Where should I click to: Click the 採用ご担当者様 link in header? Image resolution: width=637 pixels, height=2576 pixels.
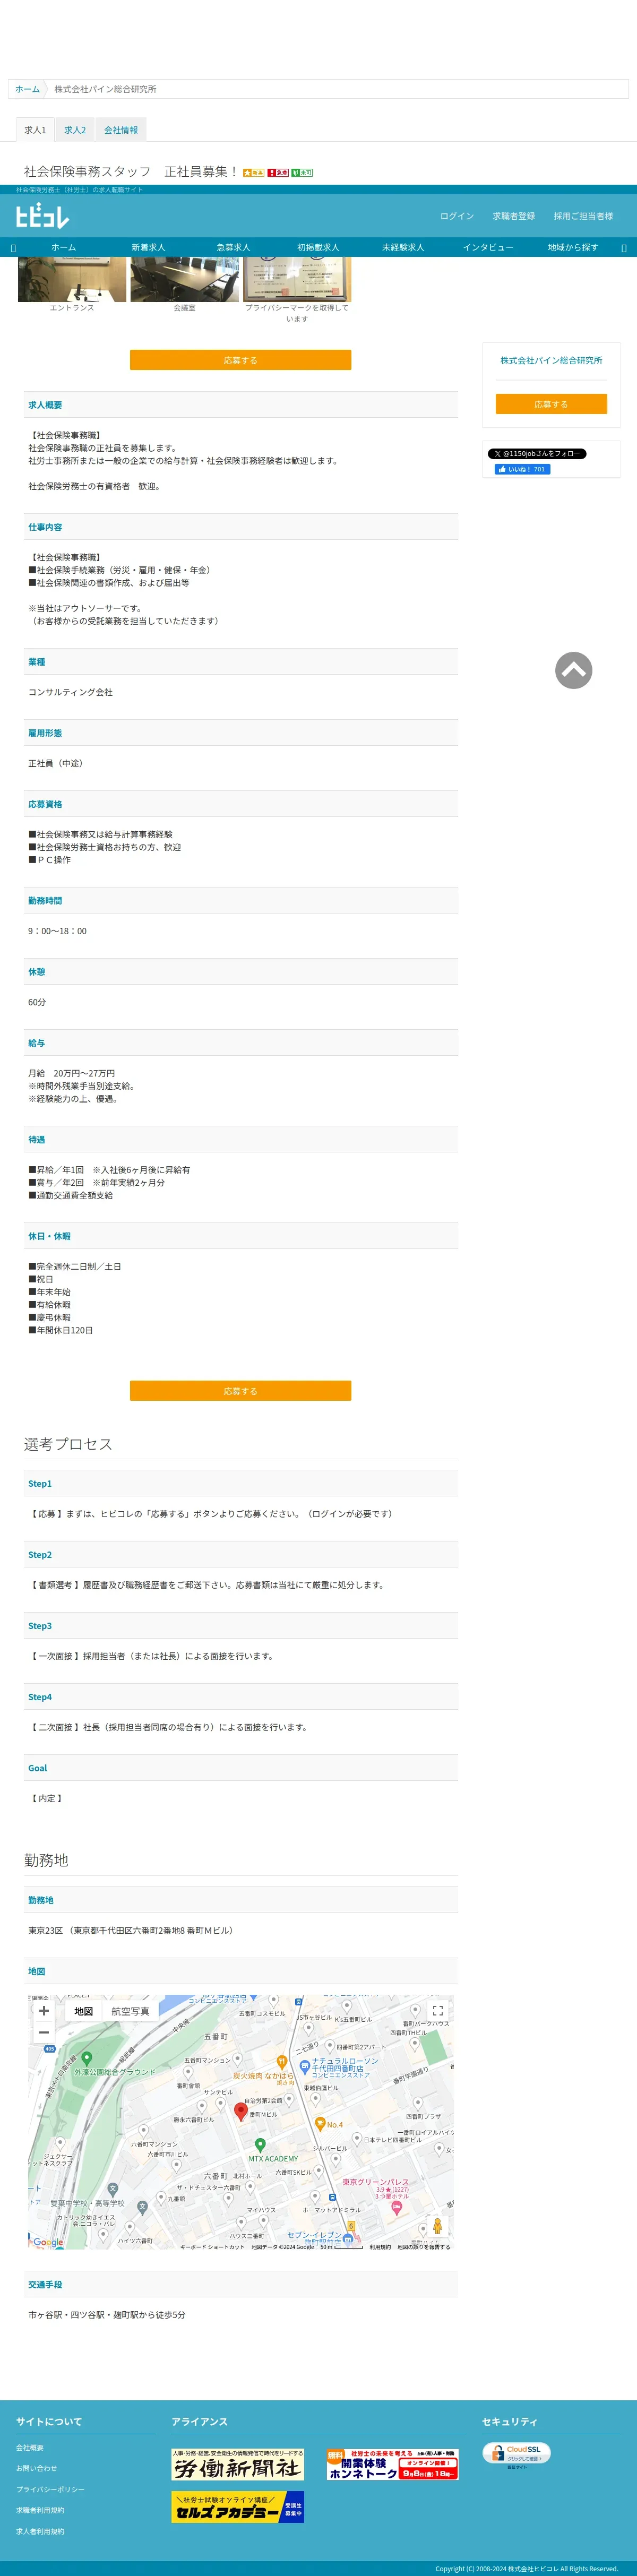point(584,216)
